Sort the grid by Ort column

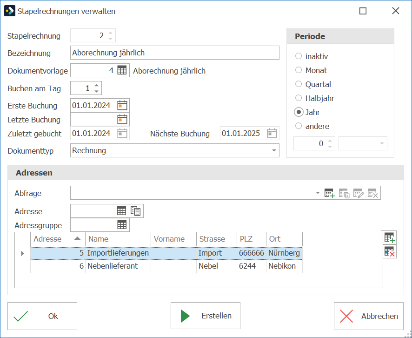coord(284,239)
